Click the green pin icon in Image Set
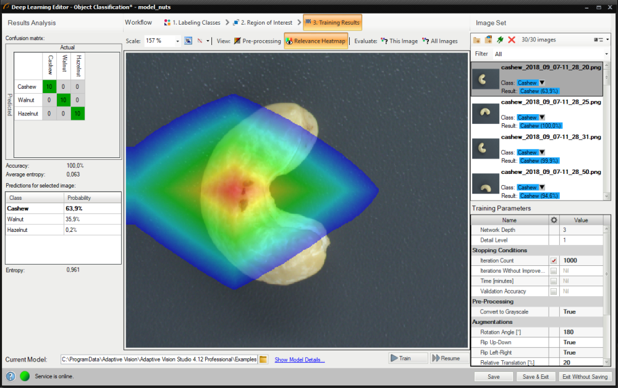Screen dimensions: 618x388 [x=500, y=40]
